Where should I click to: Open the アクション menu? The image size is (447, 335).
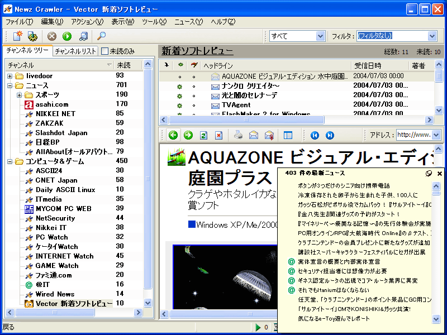pos(87,22)
